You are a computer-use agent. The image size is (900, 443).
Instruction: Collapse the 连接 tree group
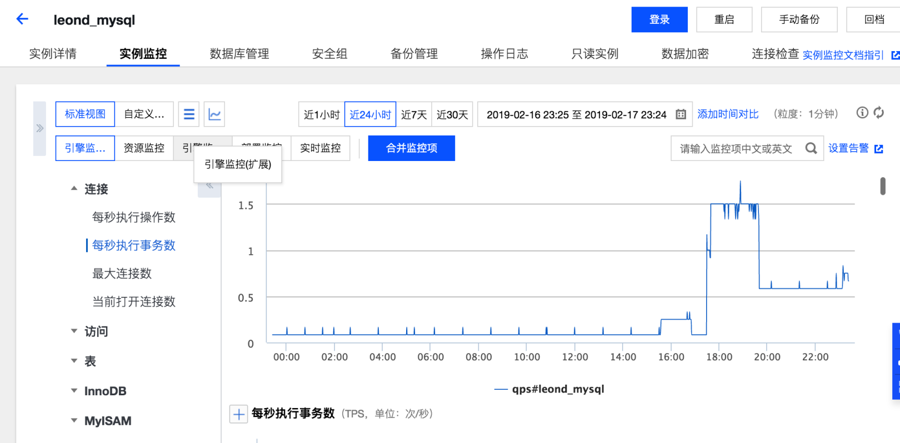(74, 189)
